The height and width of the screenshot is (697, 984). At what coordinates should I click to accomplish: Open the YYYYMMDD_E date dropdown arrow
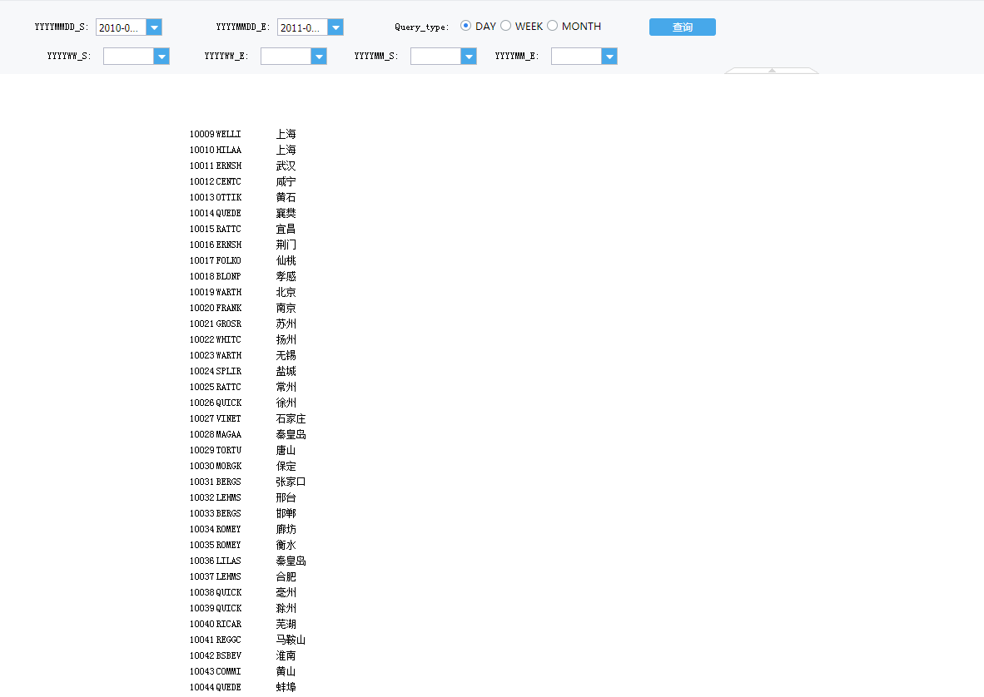(335, 27)
